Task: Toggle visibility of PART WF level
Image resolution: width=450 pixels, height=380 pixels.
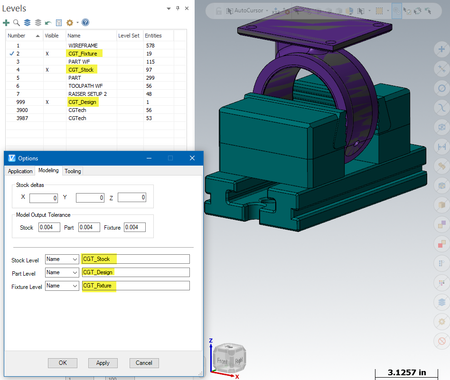Action: (x=55, y=62)
